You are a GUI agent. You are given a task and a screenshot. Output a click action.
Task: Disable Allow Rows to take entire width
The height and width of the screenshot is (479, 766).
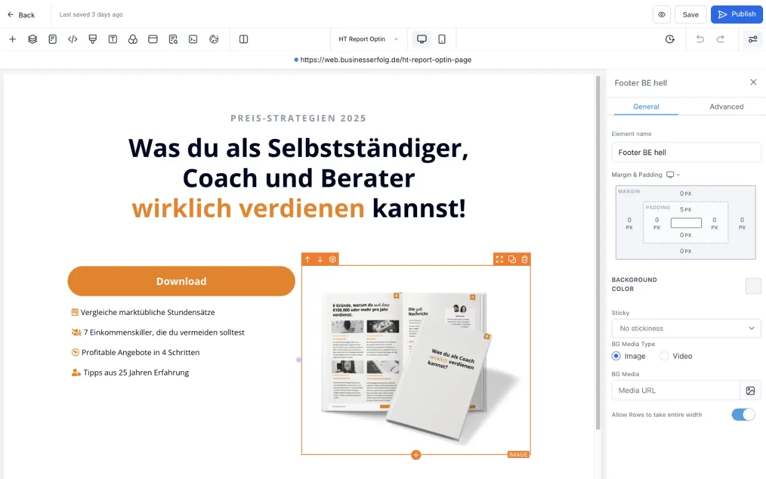tap(743, 414)
